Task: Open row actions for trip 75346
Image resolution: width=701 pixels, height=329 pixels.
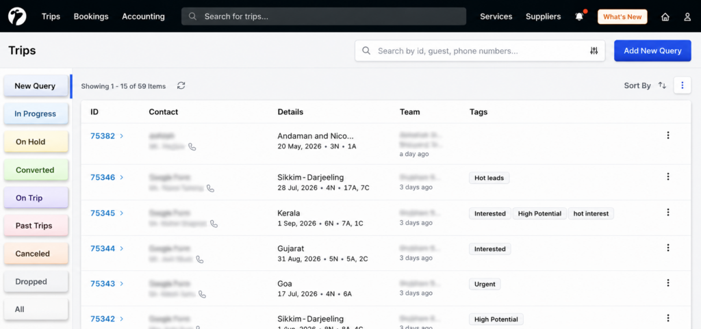Action: pyautogui.click(x=668, y=176)
